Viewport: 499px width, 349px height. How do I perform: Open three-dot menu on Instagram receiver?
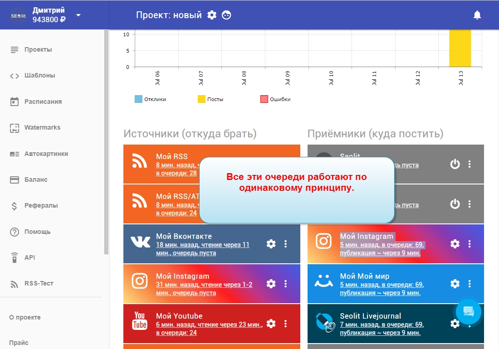470,244
